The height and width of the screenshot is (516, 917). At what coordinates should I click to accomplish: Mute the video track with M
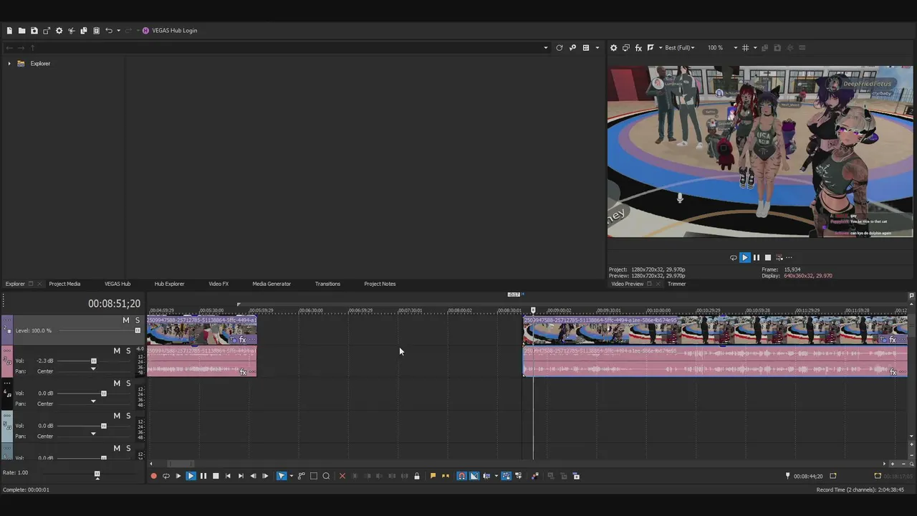tap(126, 320)
